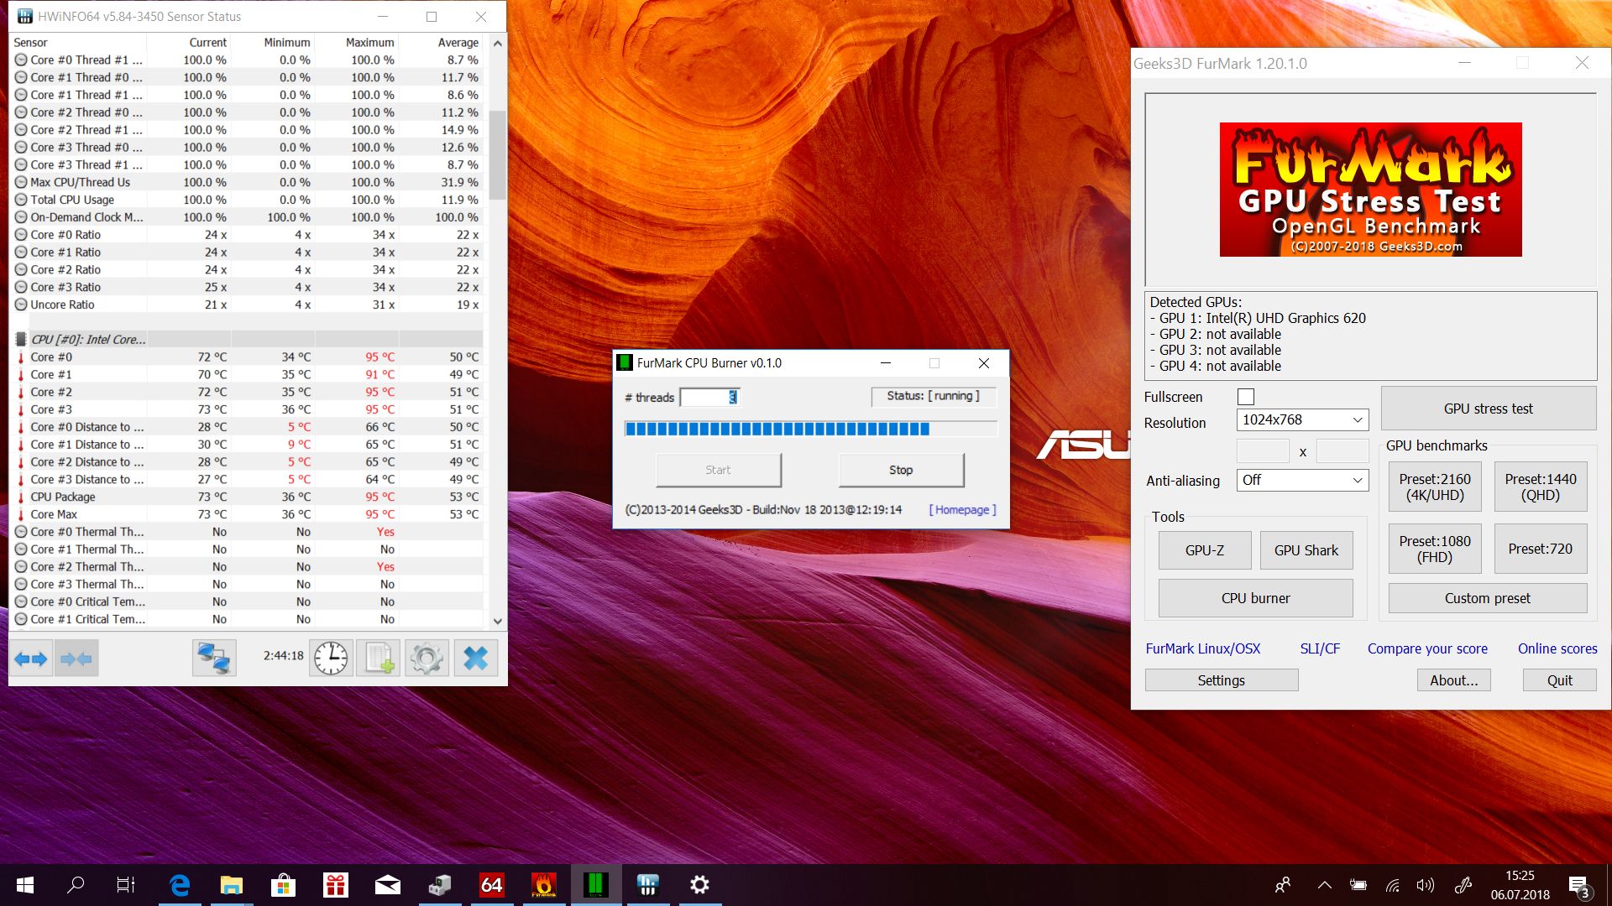Expand the hidden icons arrow in system tray
The height and width of the screenshot is (906, 1612).
(x=1324, y=884)
